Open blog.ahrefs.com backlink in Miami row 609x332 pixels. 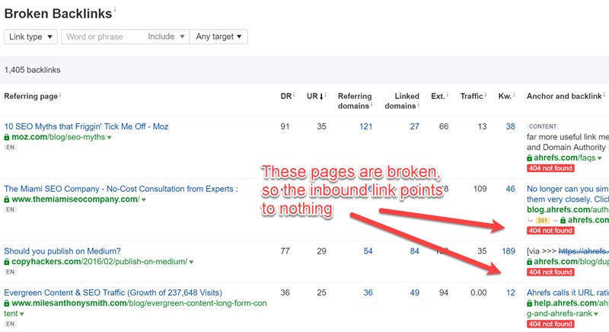click(567, 209)
